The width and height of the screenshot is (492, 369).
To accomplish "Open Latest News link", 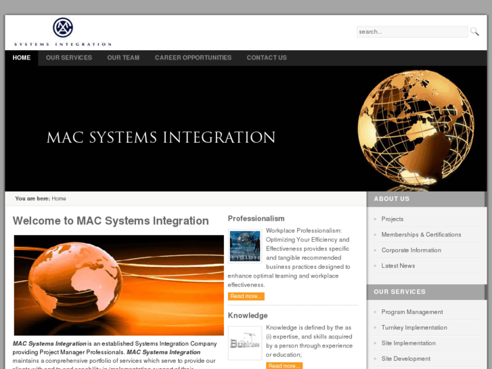I will click(x=398, y=266).
